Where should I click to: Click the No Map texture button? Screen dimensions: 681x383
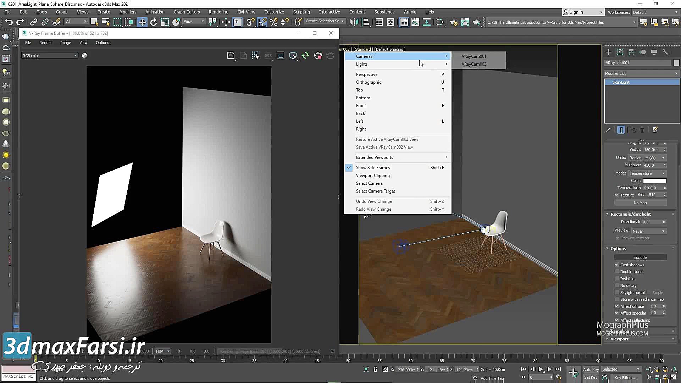(x=640, y=203)
